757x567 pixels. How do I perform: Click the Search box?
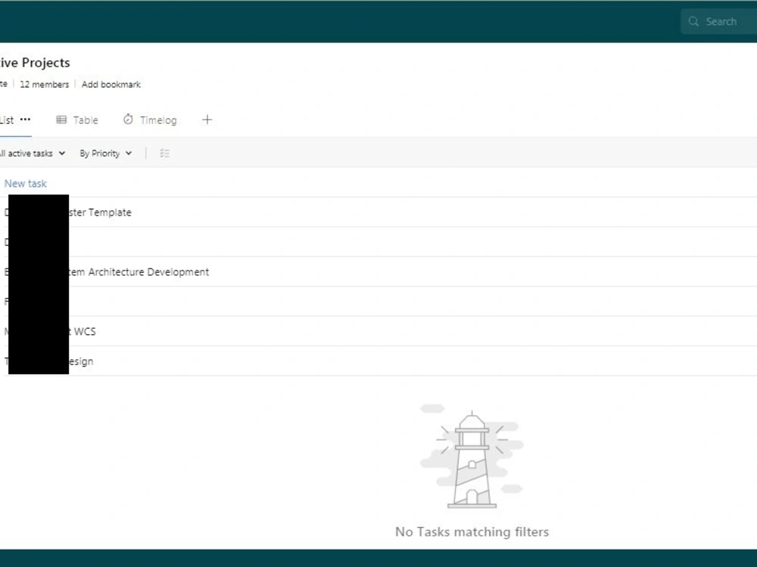pos(719,22)
